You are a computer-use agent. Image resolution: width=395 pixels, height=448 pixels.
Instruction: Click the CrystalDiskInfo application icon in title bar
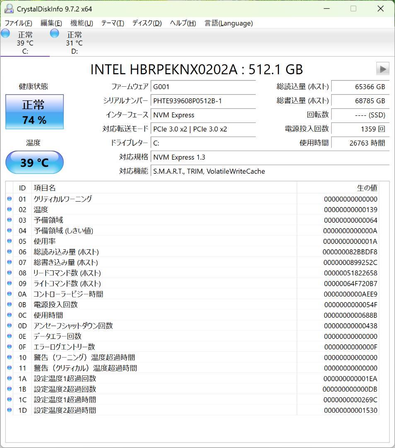tap(9, 9)
